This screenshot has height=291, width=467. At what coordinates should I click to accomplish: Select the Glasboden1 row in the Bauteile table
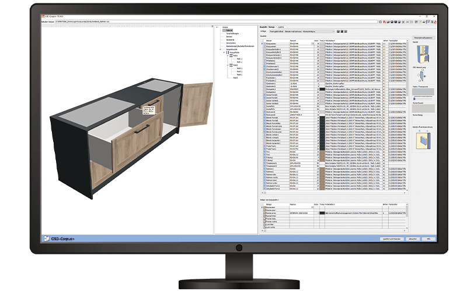[334, 83]
